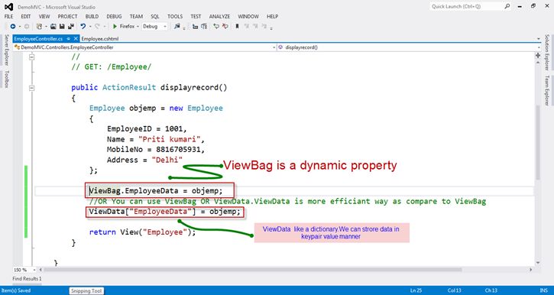
Task: Click the Uncomment Selected Lines icon
Action: [x=225, y=27]
